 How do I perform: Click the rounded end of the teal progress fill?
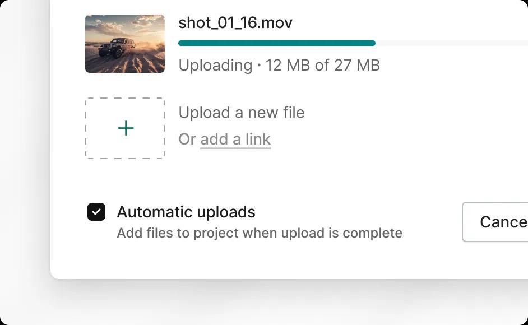[373, 43]
